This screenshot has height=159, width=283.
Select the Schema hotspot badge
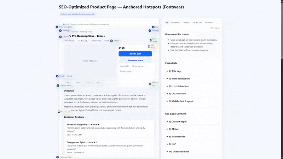click(x=60, y=37)
